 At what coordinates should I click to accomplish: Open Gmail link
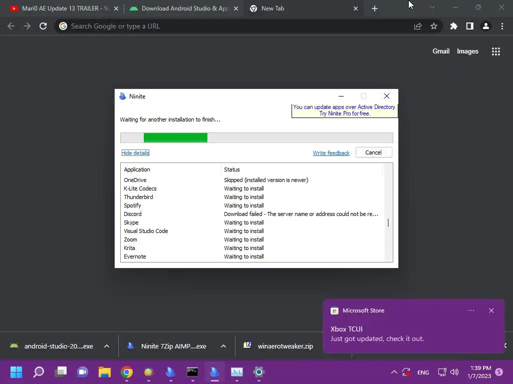[441, 51]
